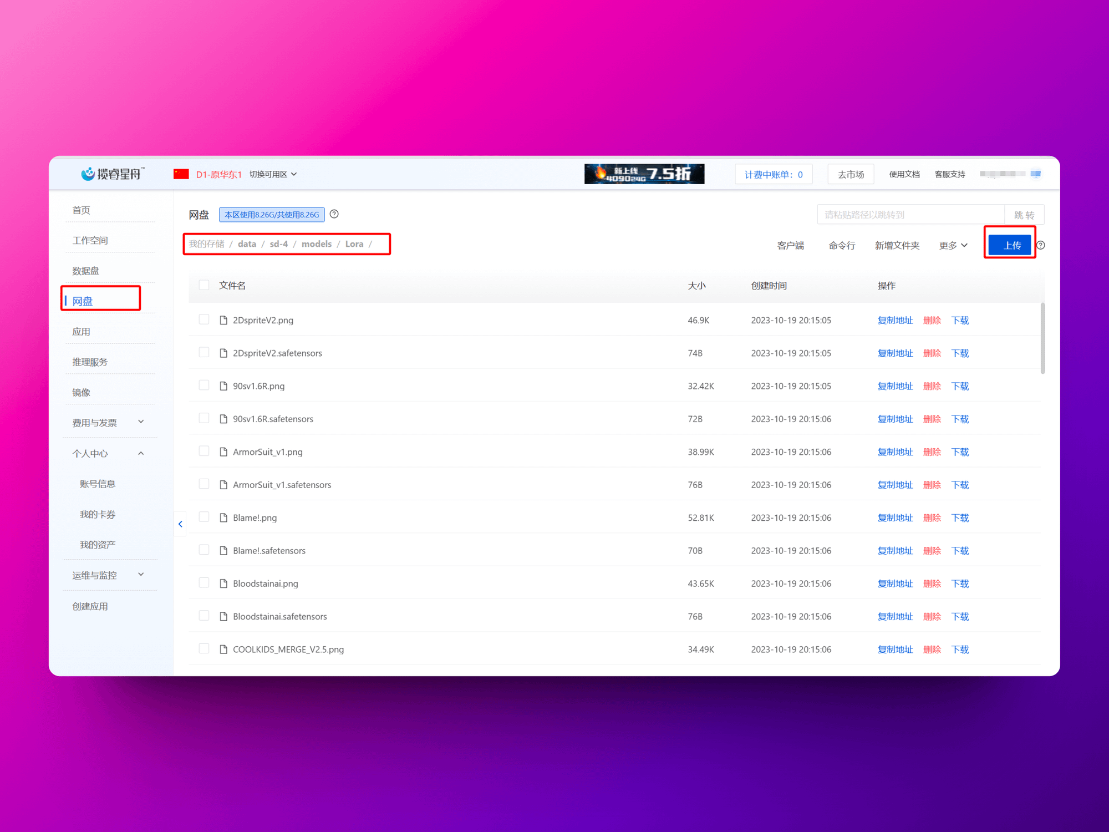1109x832 pixels.
Task: Go to 镜像 in the sidebar
Action: coord(81,392)
